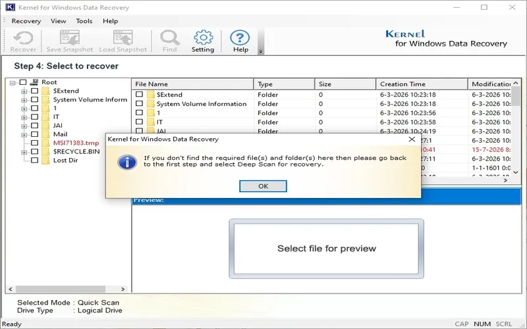Open the Recovery menu

(26, 21)
